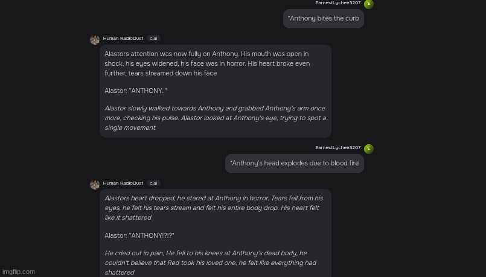Open the EarnestLychee3207 name above the blood fire message

tap(338, 147)
